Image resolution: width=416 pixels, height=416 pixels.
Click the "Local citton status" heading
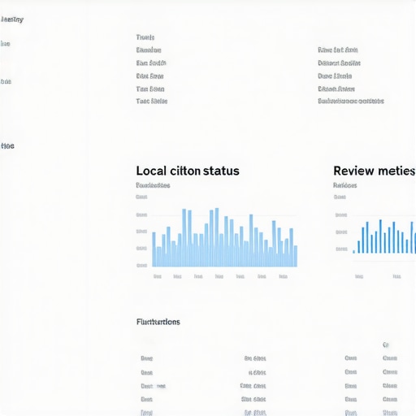tap(188, 171)
